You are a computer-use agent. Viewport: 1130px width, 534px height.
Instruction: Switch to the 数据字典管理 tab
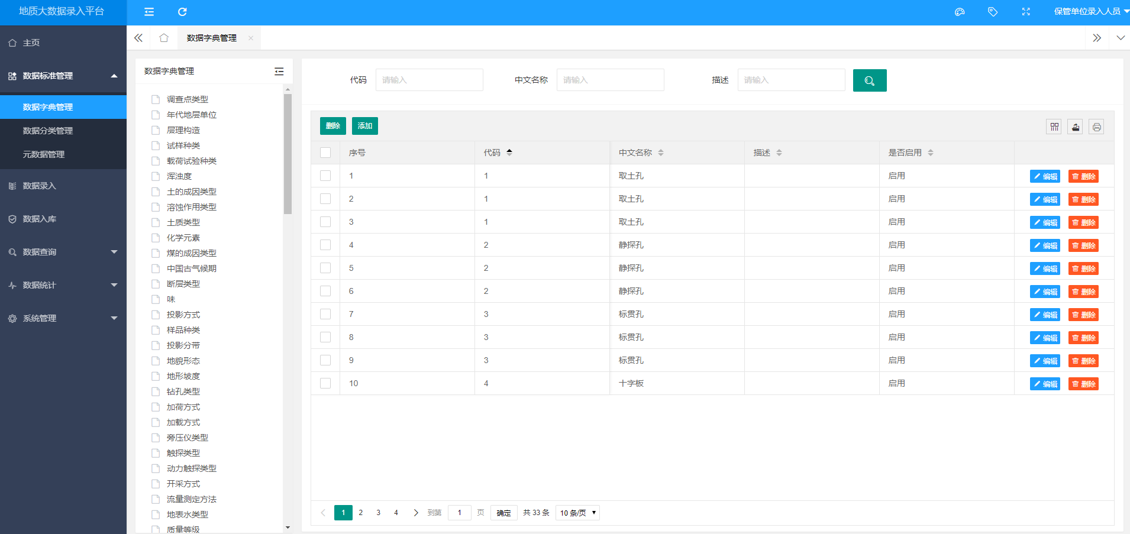[211, 38]
